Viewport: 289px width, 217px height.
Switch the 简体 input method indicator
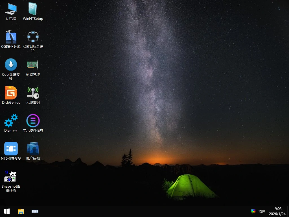[262, 211]
